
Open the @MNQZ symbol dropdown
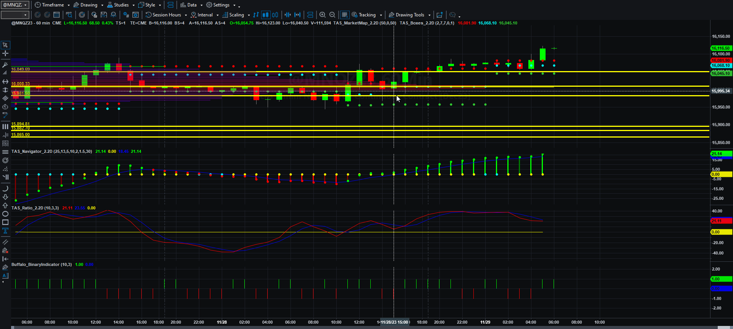[x=15, y=5]
